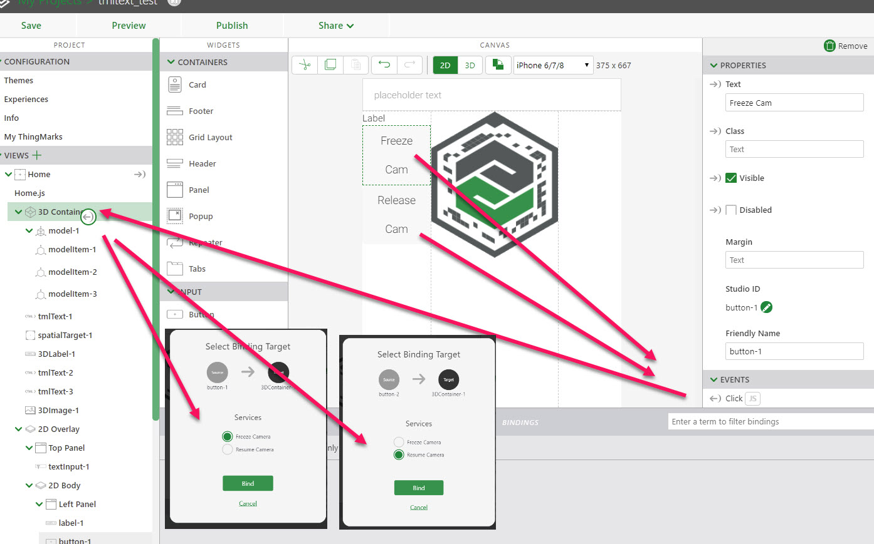The width and height of the screenshot is (874, 544).
Task: Click the Copy icon in canvas toolbar
Action: (x=330, y=64)
